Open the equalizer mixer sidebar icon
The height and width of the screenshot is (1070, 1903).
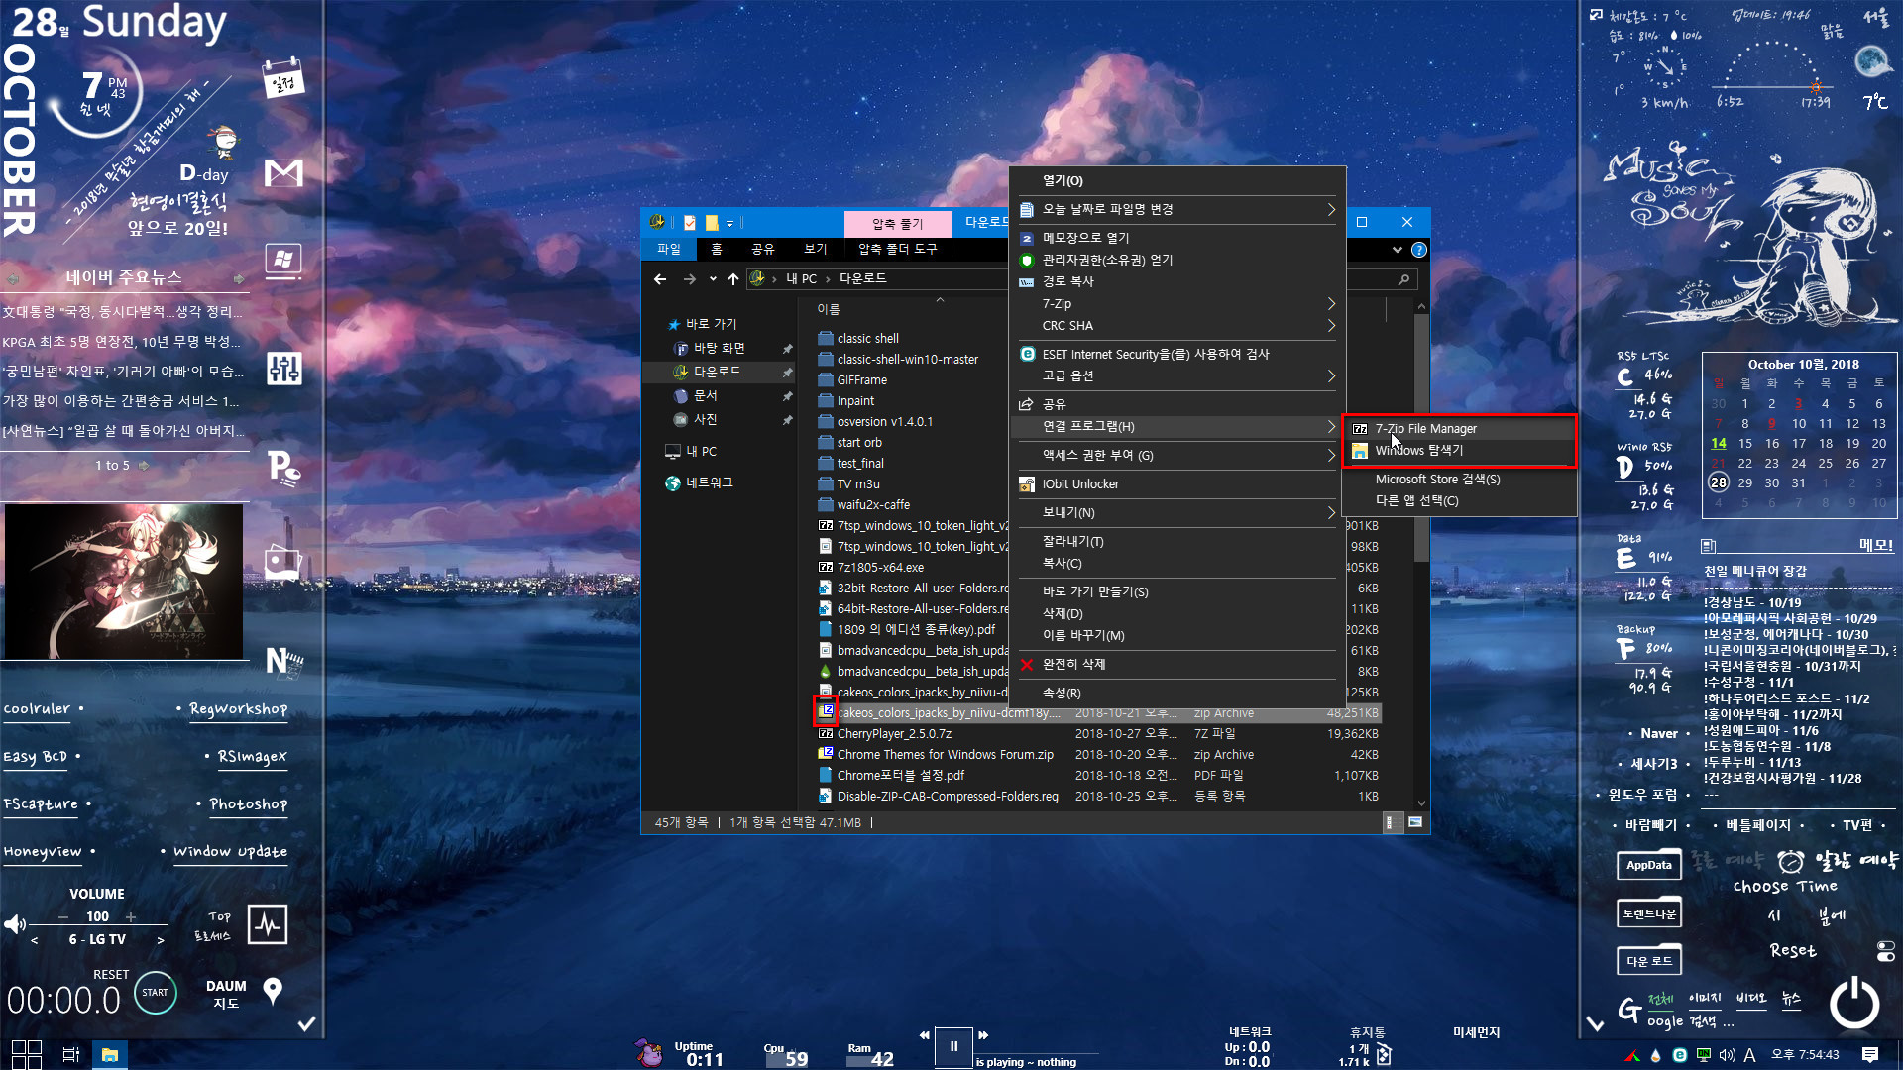(283, 370)
